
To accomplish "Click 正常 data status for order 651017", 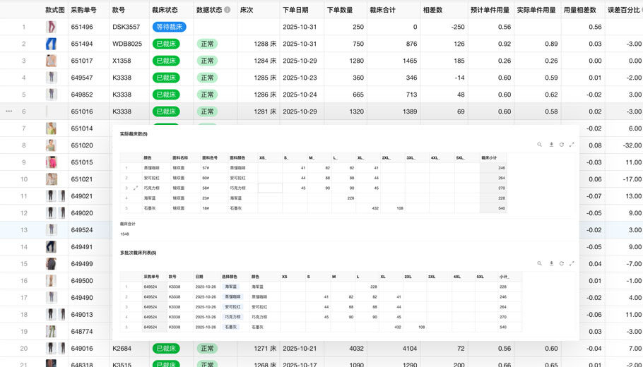I will (207, 61).
